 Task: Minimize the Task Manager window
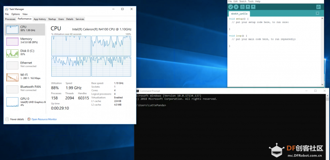coord(113,9)
